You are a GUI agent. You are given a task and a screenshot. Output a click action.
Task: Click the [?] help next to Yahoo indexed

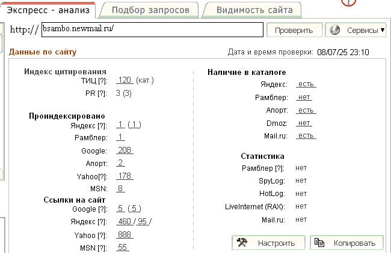[103, 177]
